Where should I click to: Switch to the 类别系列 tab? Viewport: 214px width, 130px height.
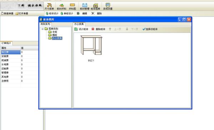pos(45,24)
